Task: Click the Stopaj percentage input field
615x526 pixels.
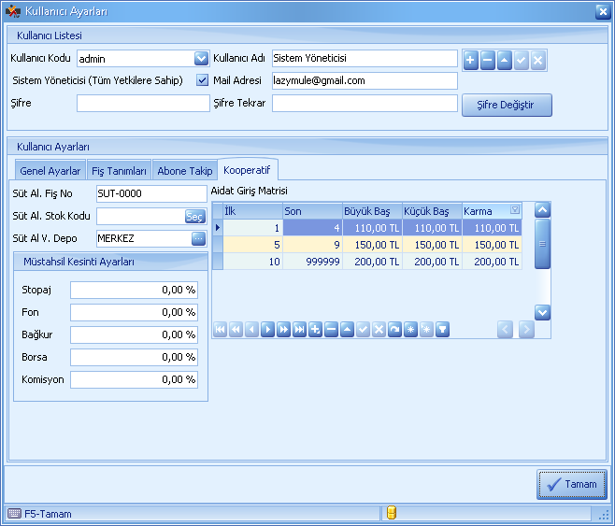Action: (x=134, y=290)
